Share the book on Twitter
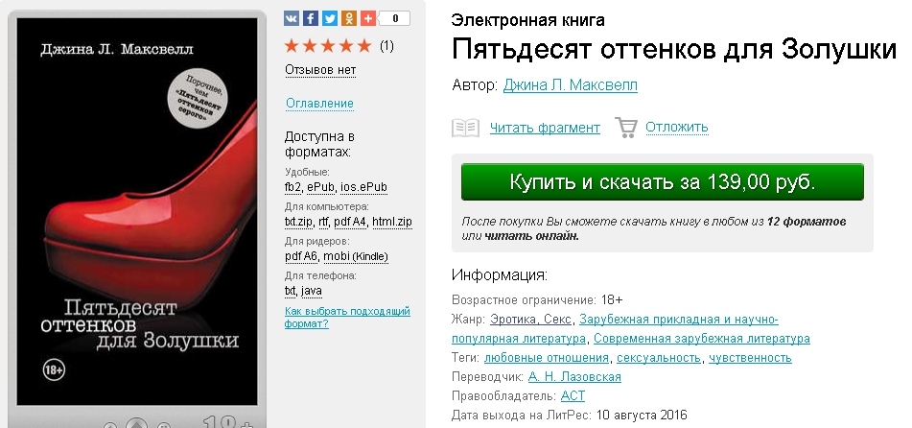This screenshot has height=428, width=912. (330, 18)
